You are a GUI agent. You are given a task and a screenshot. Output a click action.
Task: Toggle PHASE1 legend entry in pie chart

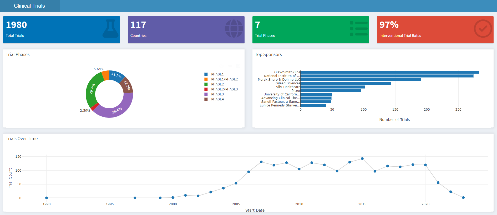click(217, 74)
